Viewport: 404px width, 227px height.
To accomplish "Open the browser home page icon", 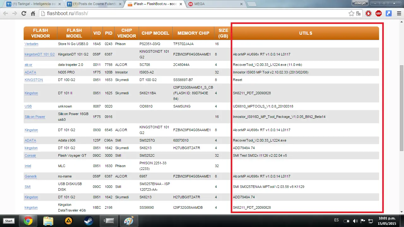I will coord(33,14).
